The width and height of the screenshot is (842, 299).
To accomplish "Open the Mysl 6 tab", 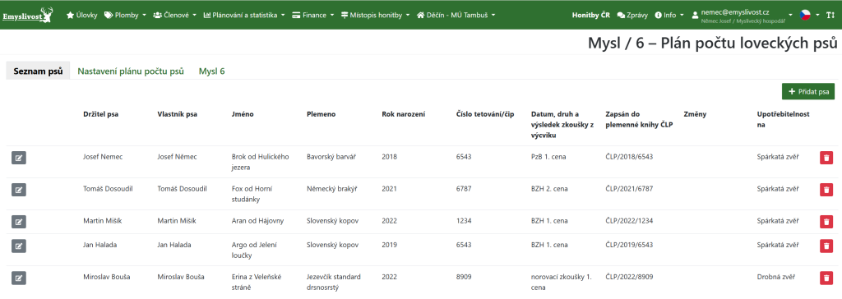I will pyautogui.click(x=211, y=71).
